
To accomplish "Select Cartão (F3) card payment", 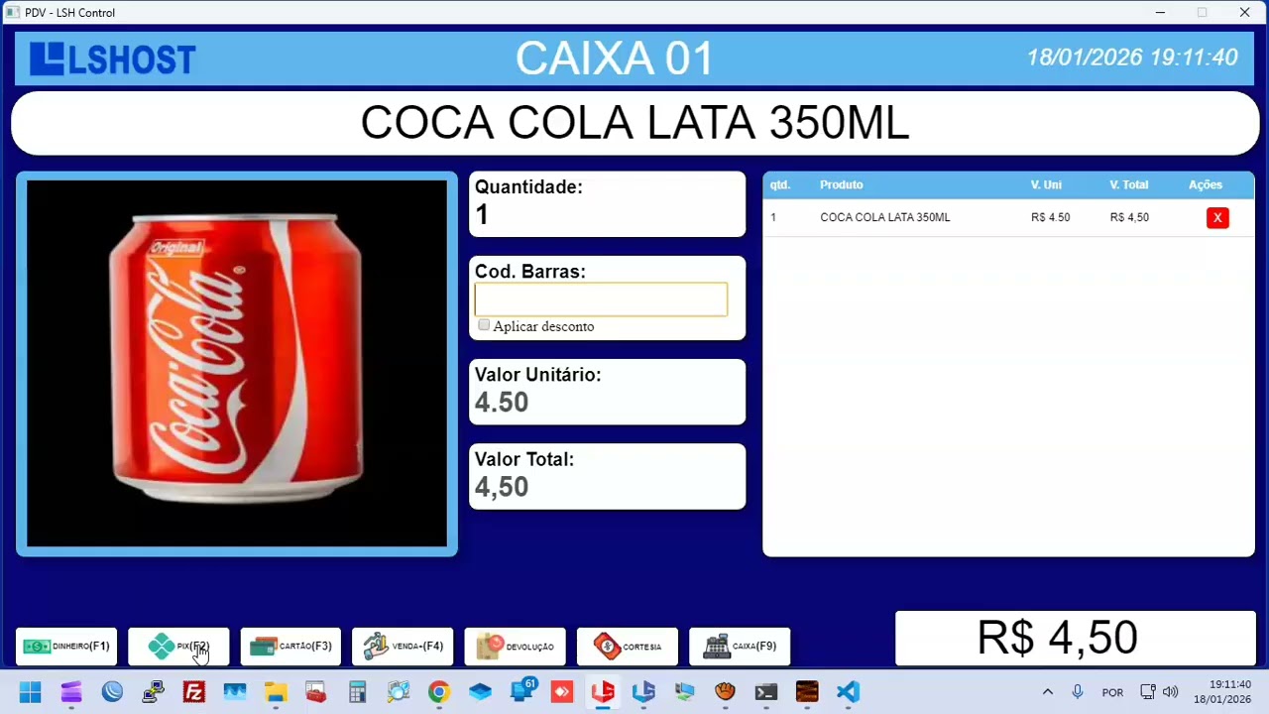I will [x=290, y=647].
